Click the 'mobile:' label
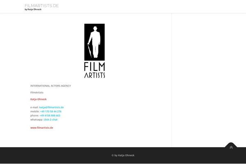The width and height of the screenshot is (246, 164). pyautogui.click(x=35, y=112)
